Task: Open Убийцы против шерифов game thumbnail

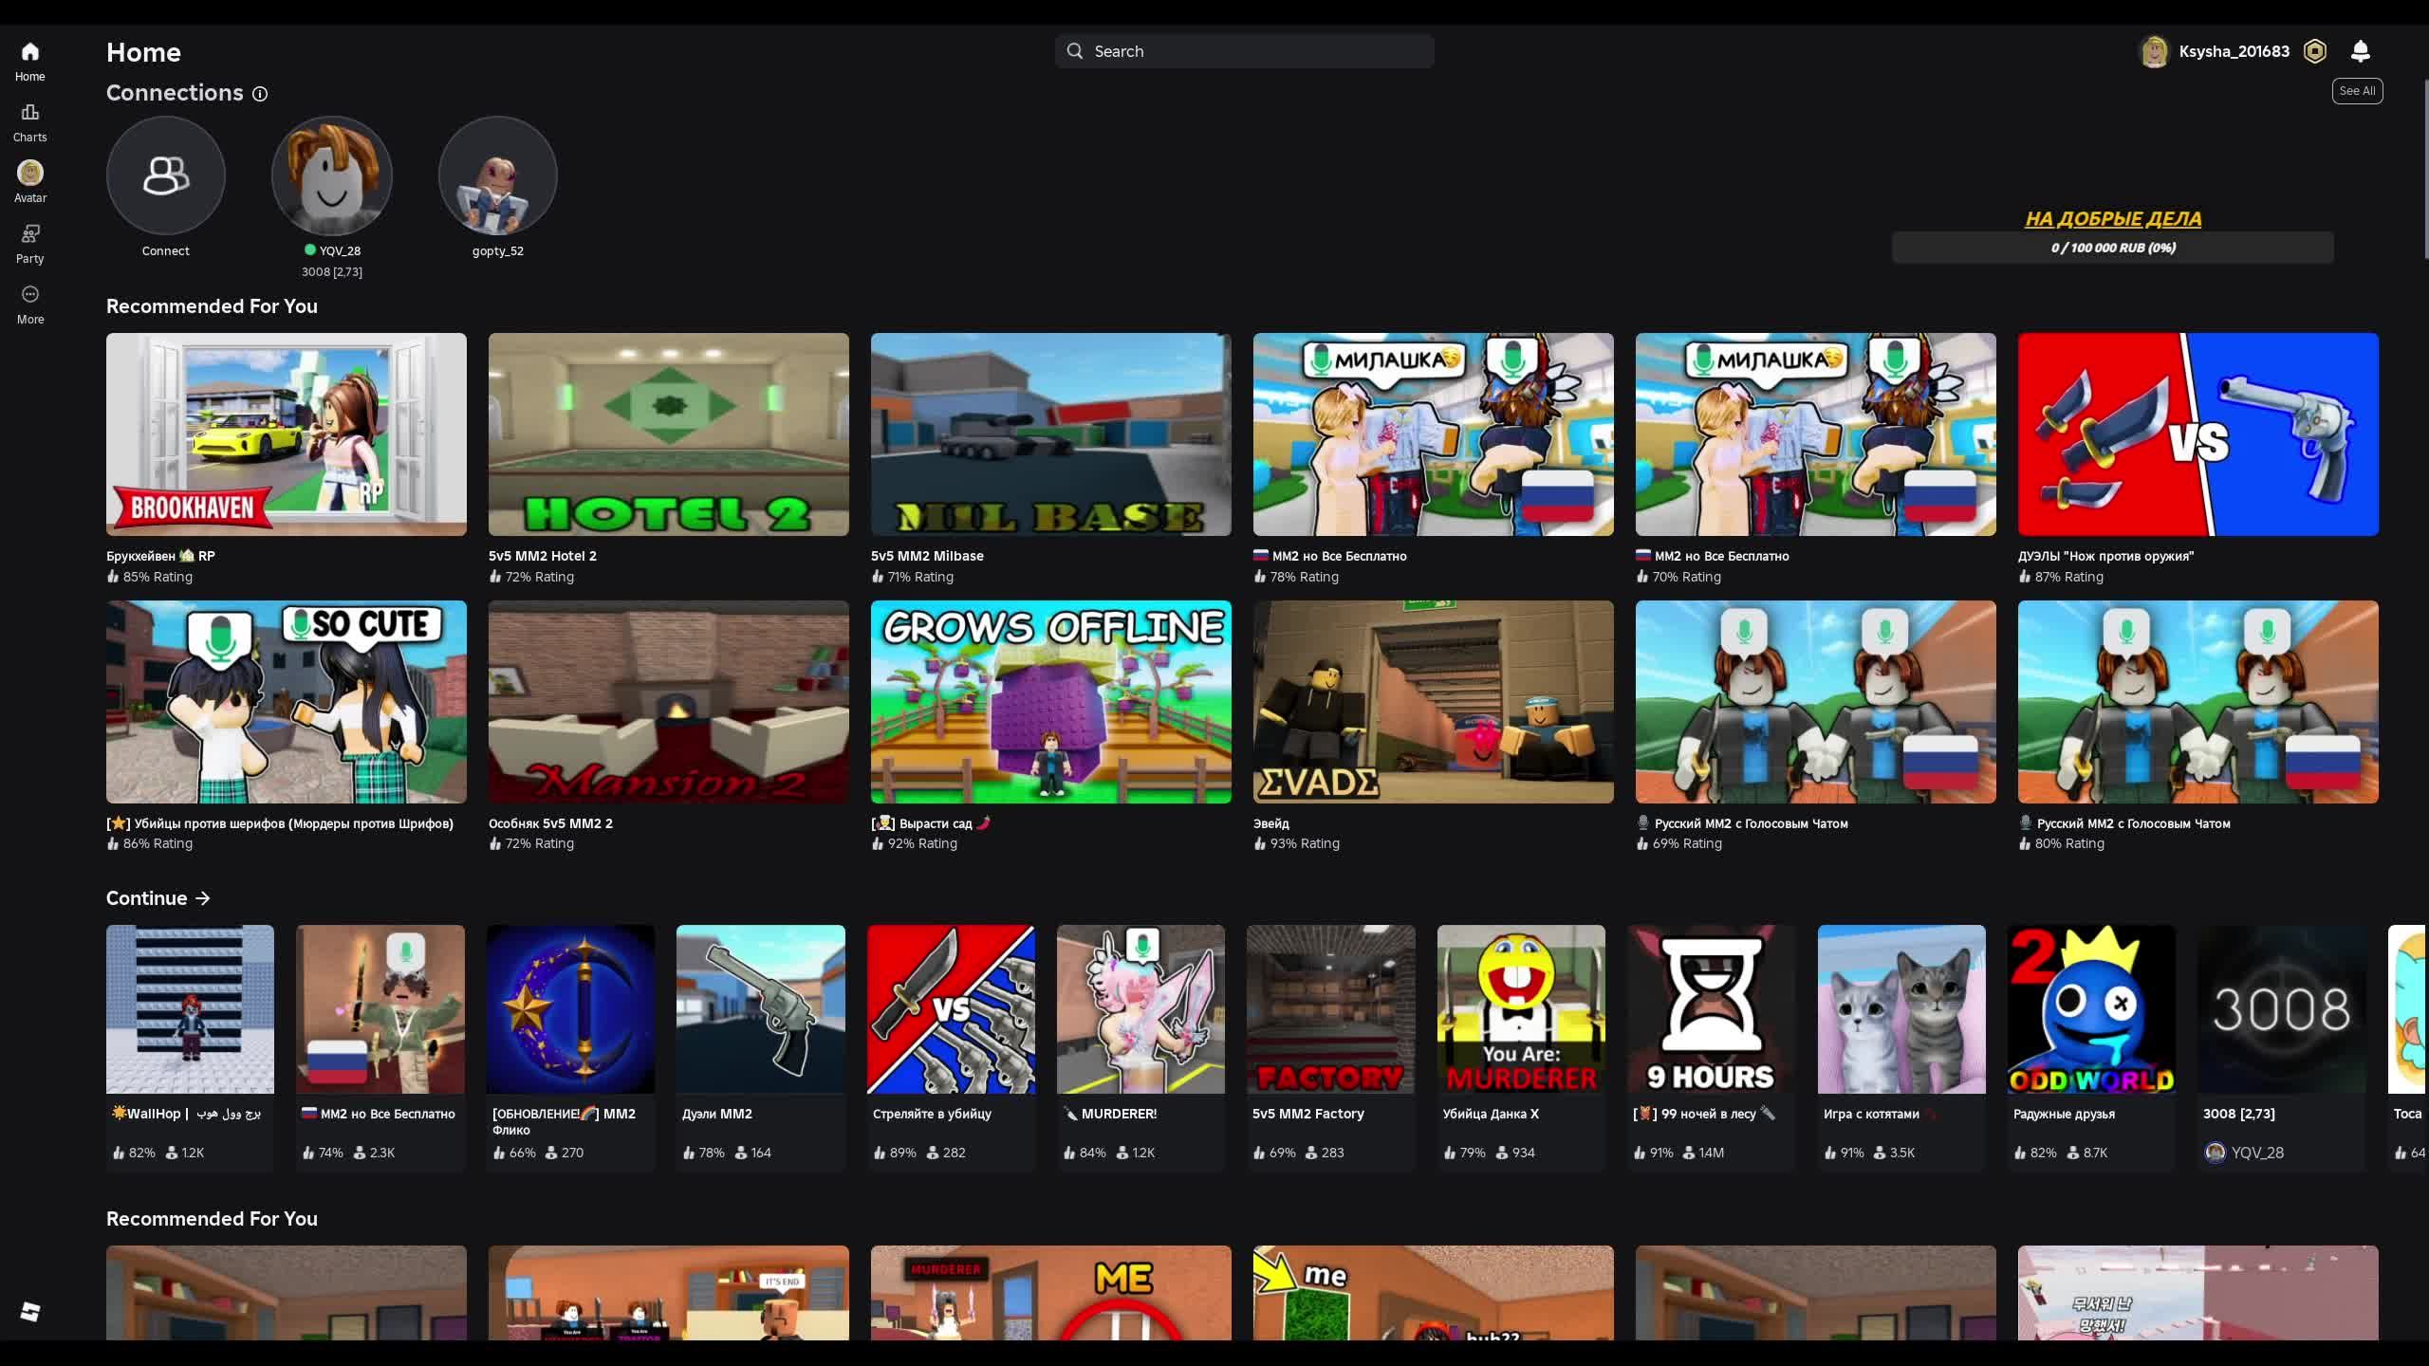Action: tap(287, 702)
